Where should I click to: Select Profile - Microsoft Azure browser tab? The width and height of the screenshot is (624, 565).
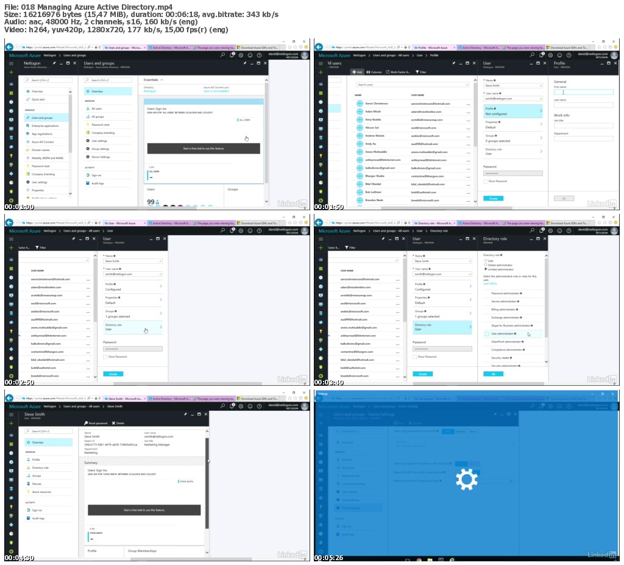(434, 48)
